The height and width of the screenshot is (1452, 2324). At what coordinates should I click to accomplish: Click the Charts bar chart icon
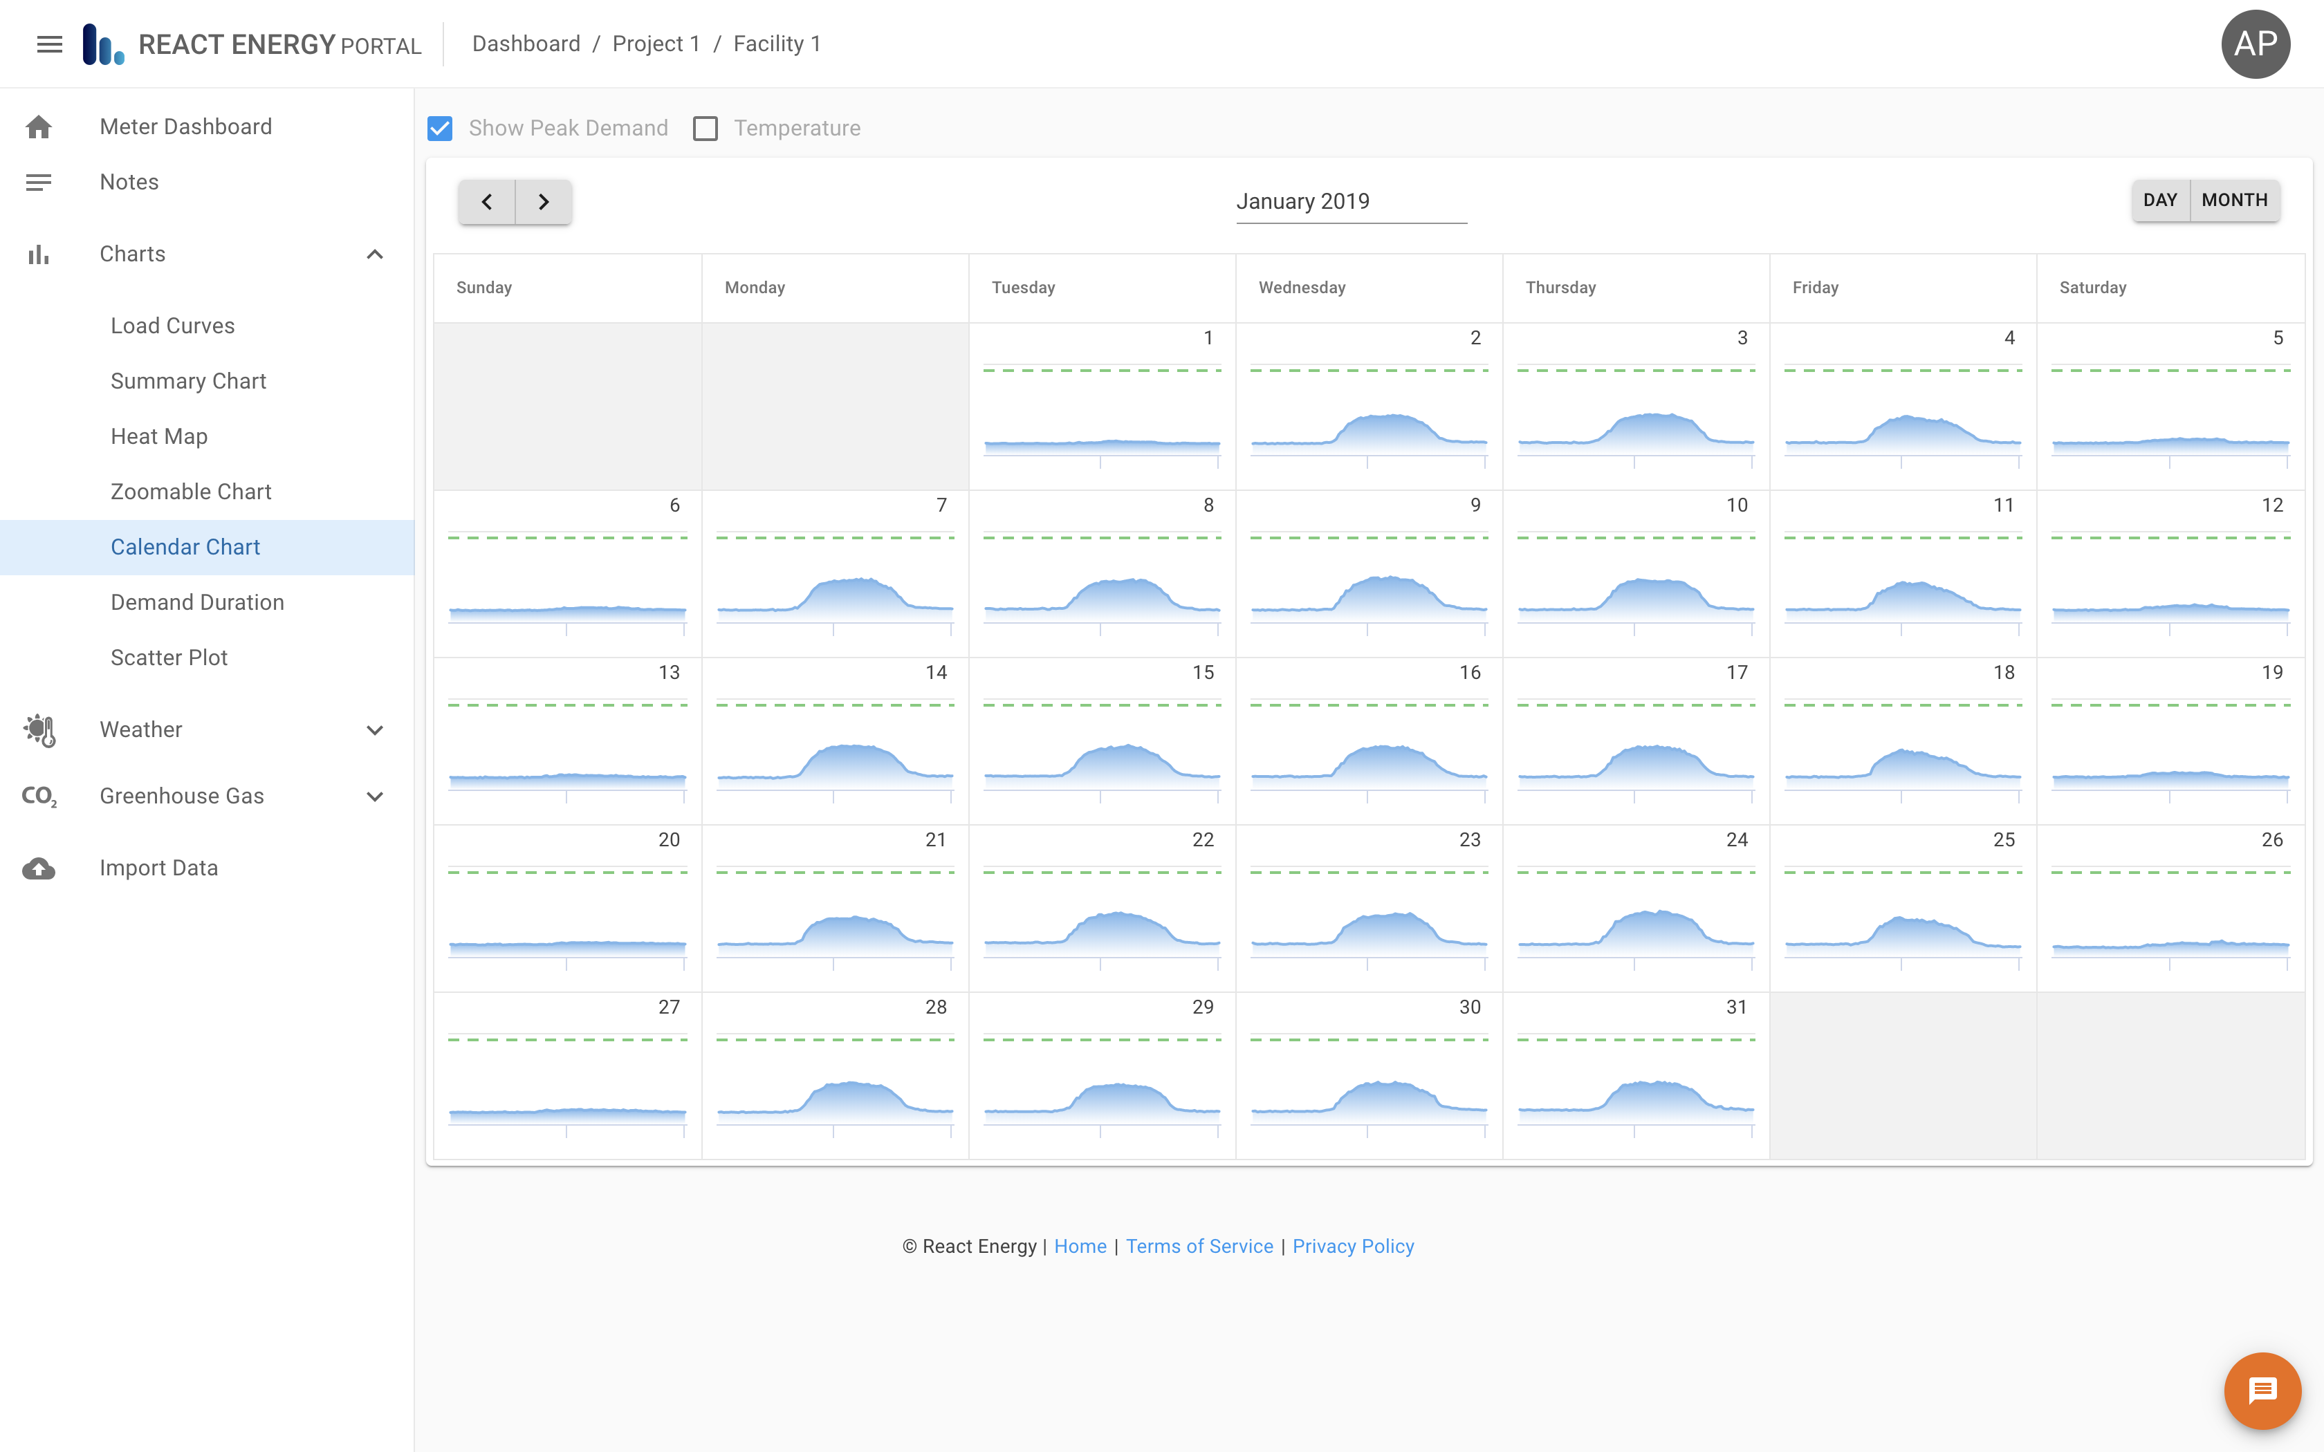[39, 254]
